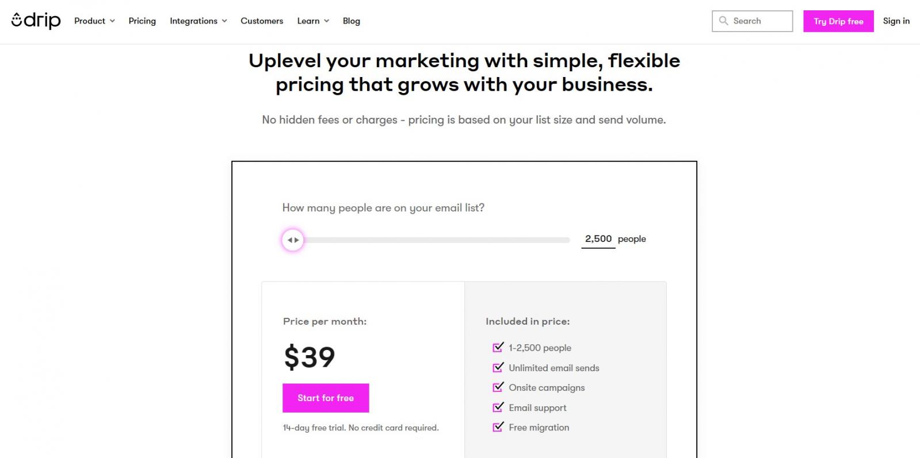Image resolution: width=920 pixels, height=458 pixels.
Task: Click checkmark icon beside Free migration
Action: (498, 427)
